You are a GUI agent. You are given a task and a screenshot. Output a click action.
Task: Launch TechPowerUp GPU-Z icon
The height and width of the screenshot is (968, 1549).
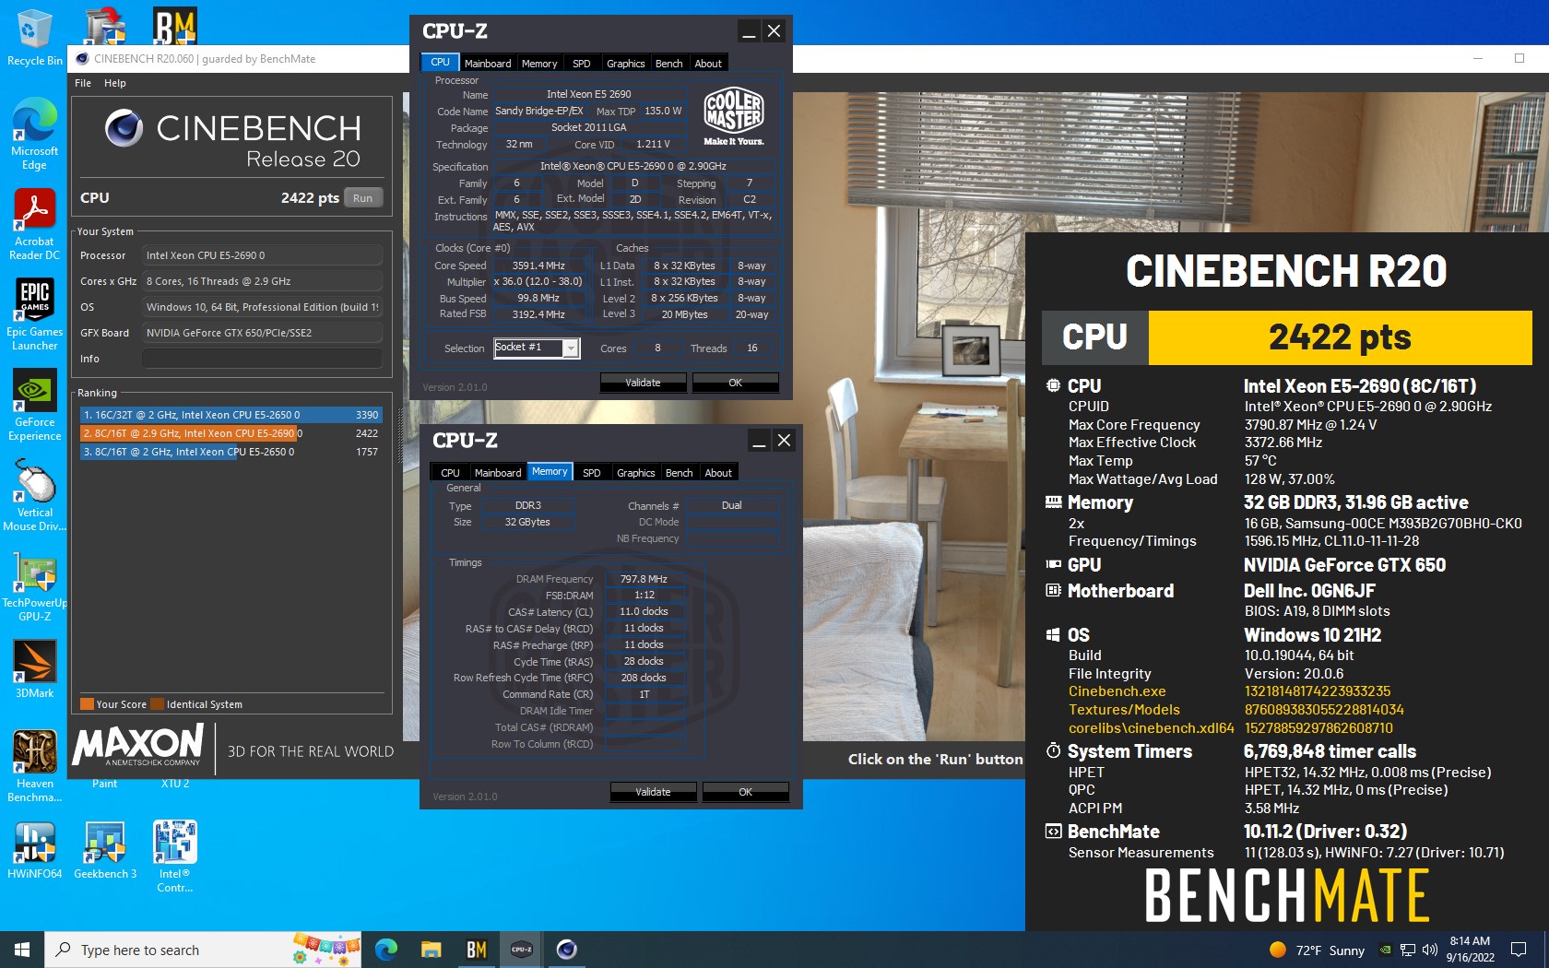(x=34, y=585)
